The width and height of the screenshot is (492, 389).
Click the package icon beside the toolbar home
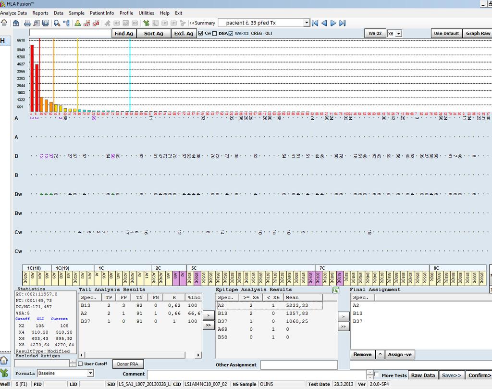click(x=16, y=23)
